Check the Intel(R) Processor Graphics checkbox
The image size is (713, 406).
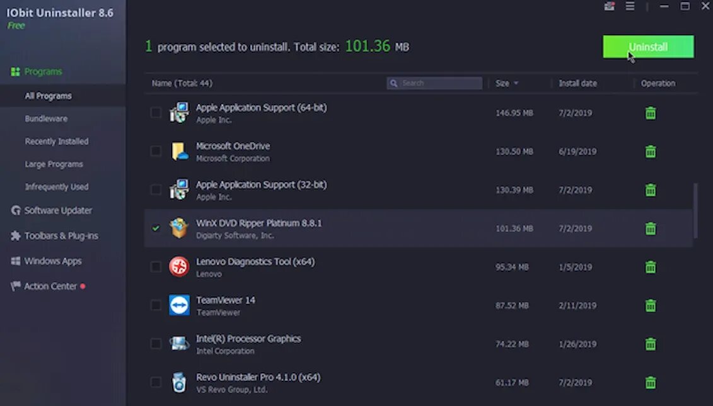click(156, 344)
